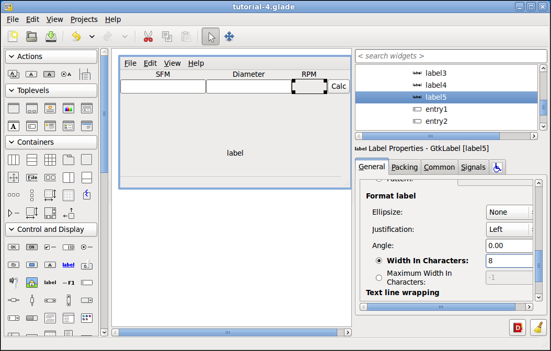This screenshot has height=351, width=551.
Task: Choose the Color Selection Dialog toplevel icon
Action: click(68, 108)
